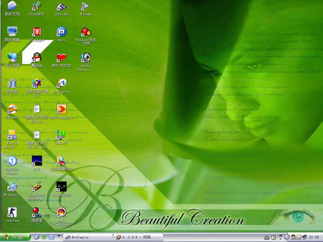Open the FlashFXP desktop shortcut
The image size is (323, 242).
tap(37, 7)
